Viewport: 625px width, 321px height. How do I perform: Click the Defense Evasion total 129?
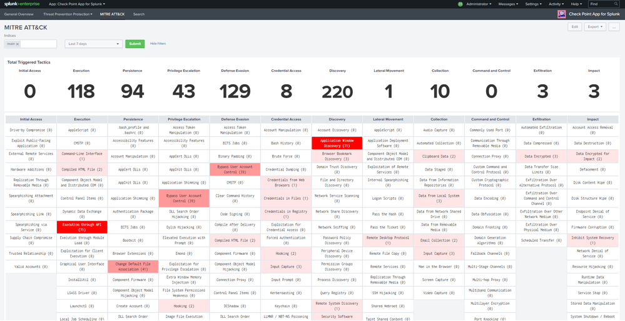tap(235, 91)
